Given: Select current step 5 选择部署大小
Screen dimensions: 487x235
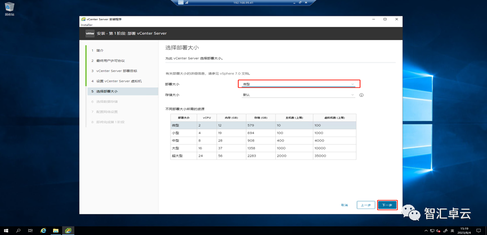Looking at the screenshot, I should (122, 91).
